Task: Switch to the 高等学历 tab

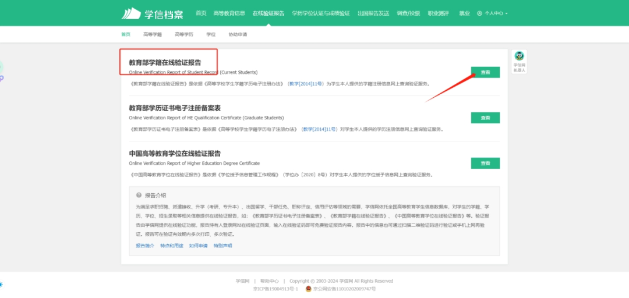Action: 183,34
